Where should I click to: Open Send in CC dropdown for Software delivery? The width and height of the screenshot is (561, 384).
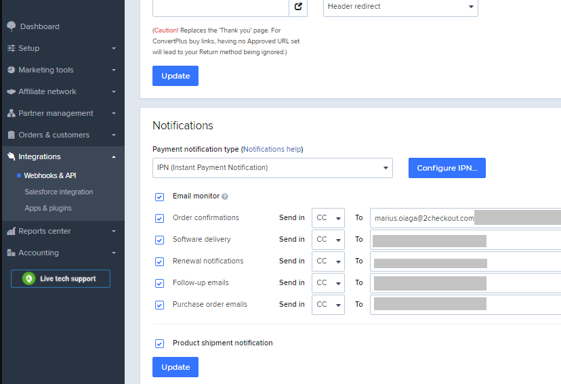[328, 240]
